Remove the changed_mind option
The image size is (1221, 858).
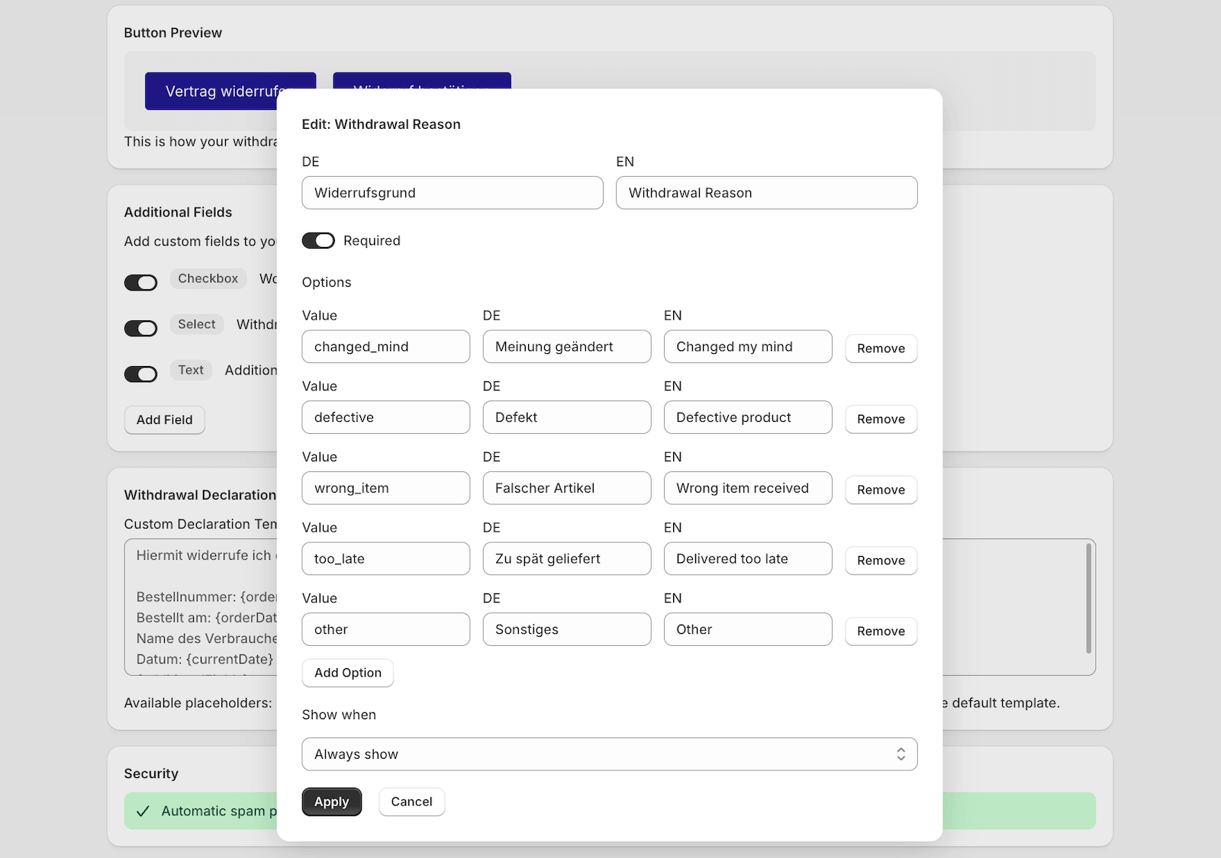(881, 349)
